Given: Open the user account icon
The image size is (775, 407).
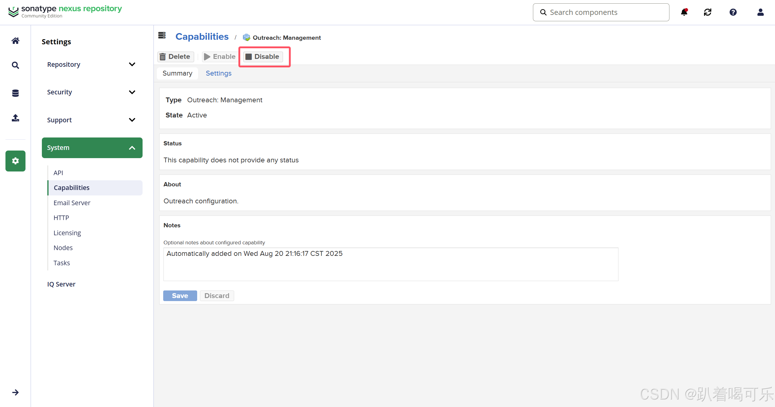Looking at the screenshot, I should pyautogui.click(x=760, y=12).
